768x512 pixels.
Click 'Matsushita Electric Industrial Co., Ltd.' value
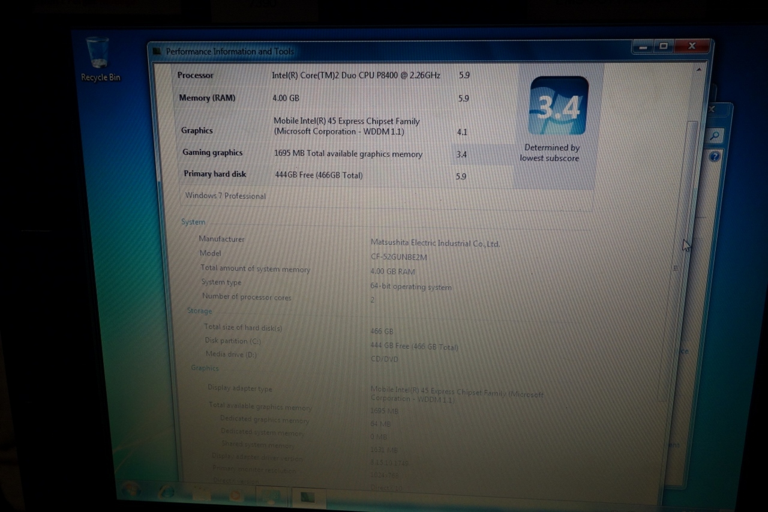(x=435, y=243)
